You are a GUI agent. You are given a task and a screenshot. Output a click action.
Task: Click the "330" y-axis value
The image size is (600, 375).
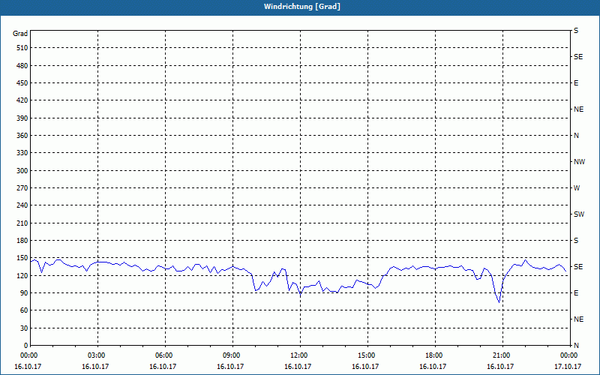tap(22, 153)
